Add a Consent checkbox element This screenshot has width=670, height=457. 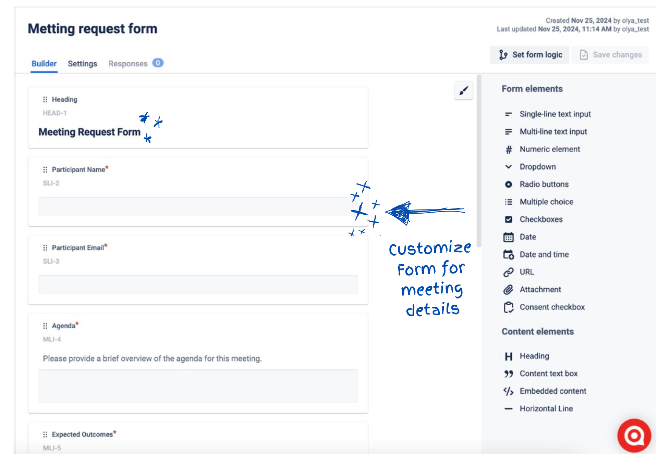[x=552, y=307]
